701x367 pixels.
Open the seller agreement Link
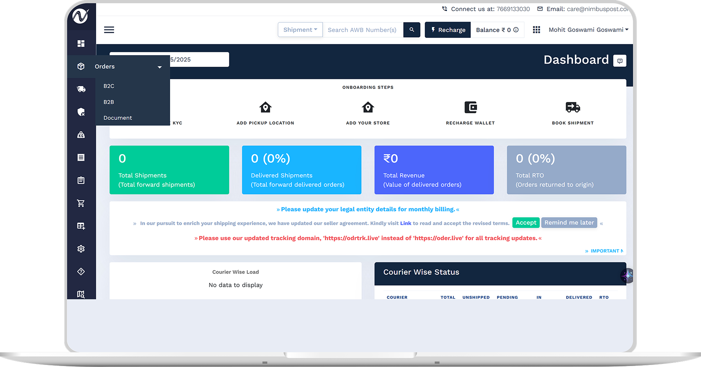pos(406,223)
